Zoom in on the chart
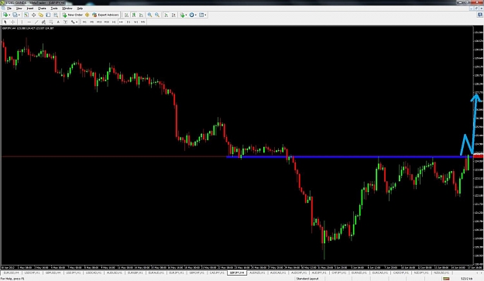 [x=149, y=15]
